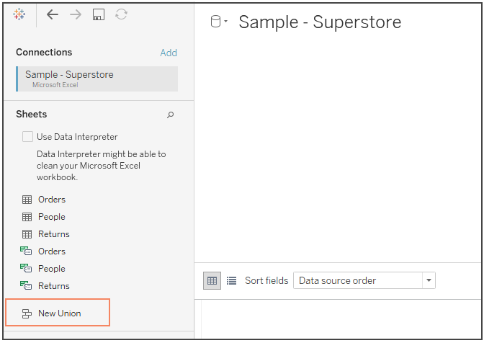Save using the floppy disk icon
Viewport: 484px width, 343px height.
99,14
